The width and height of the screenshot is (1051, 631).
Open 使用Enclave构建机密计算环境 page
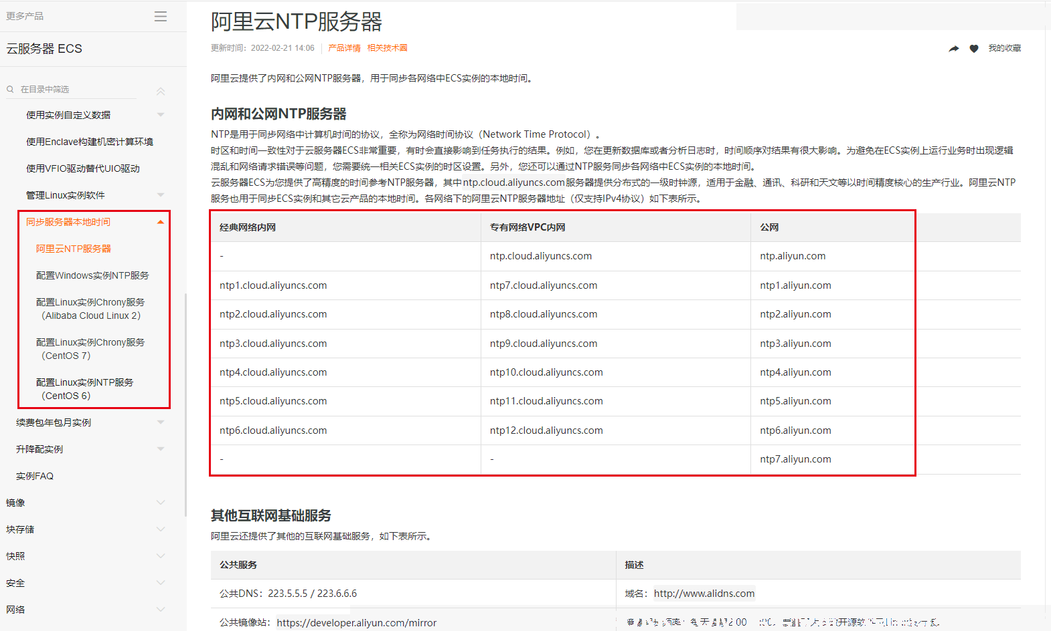coord(90,142)
